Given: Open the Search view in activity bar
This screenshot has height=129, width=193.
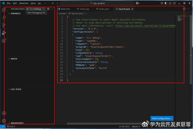Looking at the screenshot, I should [4, 17].
